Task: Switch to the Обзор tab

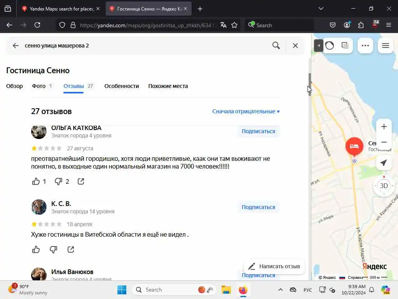Action: (14, 86)
